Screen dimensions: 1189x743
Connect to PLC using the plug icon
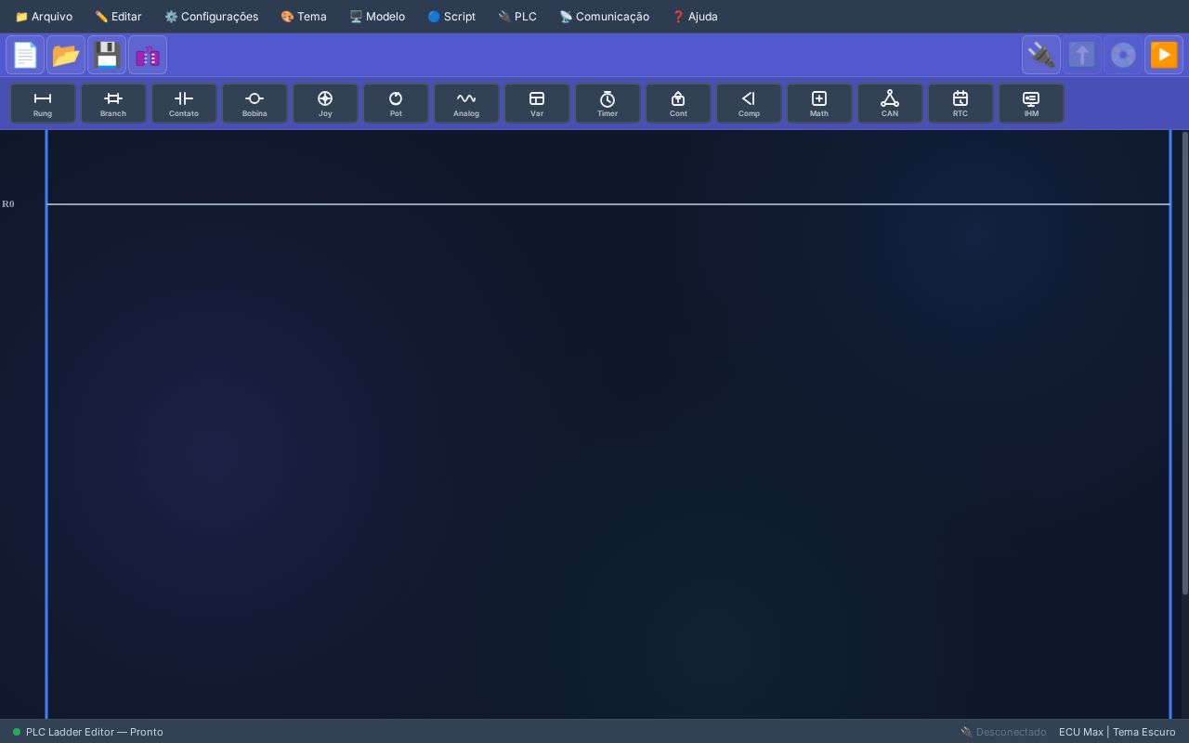click(x=1041, y=55)
